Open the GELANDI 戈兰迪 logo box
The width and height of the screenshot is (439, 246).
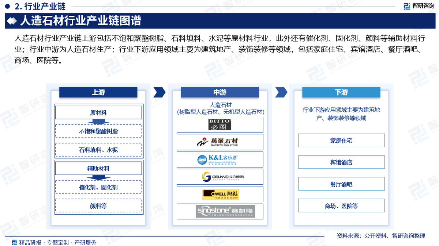point(220,177)
